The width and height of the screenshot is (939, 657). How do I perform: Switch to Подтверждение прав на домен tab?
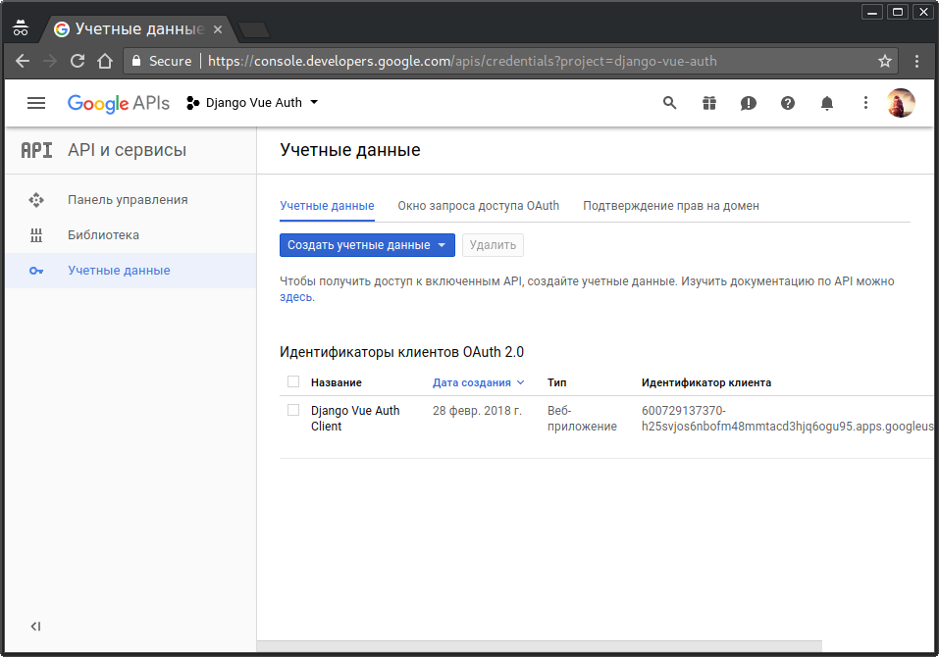670,206
